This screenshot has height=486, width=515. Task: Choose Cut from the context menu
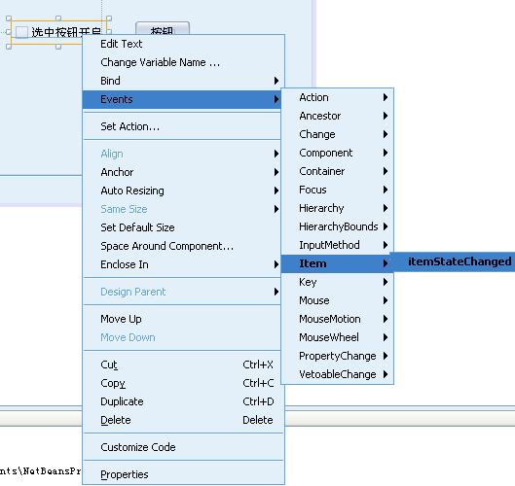183,364
